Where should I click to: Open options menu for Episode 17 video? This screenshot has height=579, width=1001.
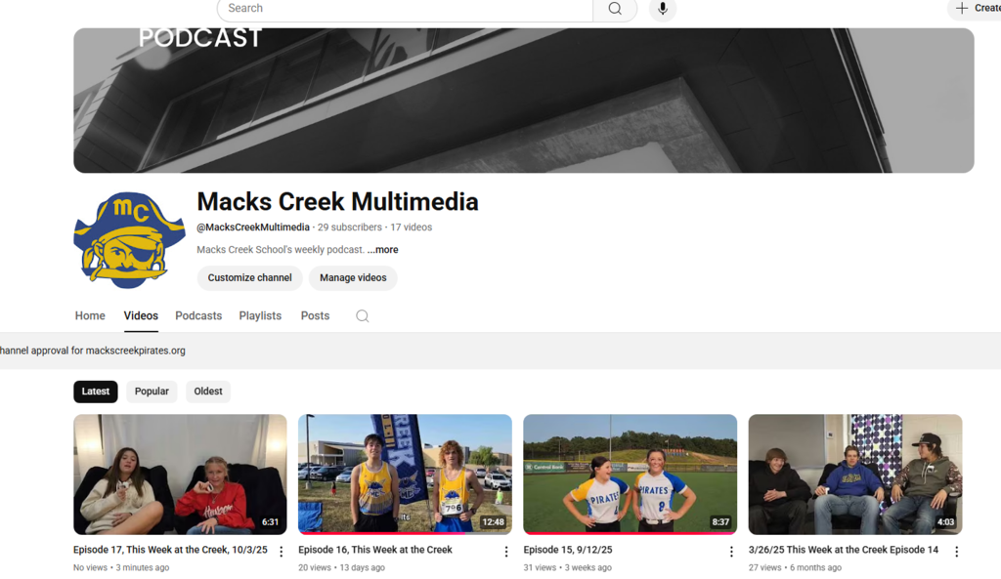click(282, 552)
